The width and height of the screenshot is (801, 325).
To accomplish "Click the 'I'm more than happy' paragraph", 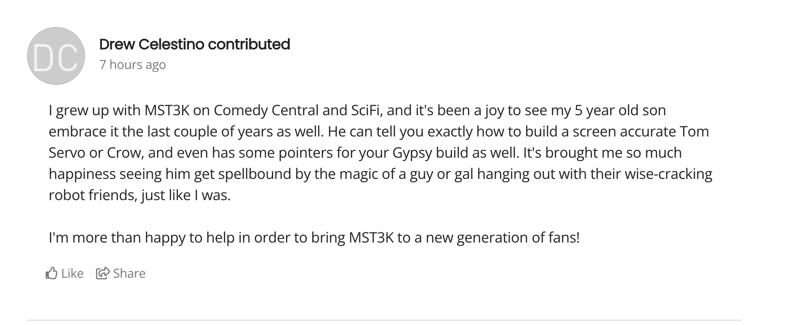I will tap(314, 238).
